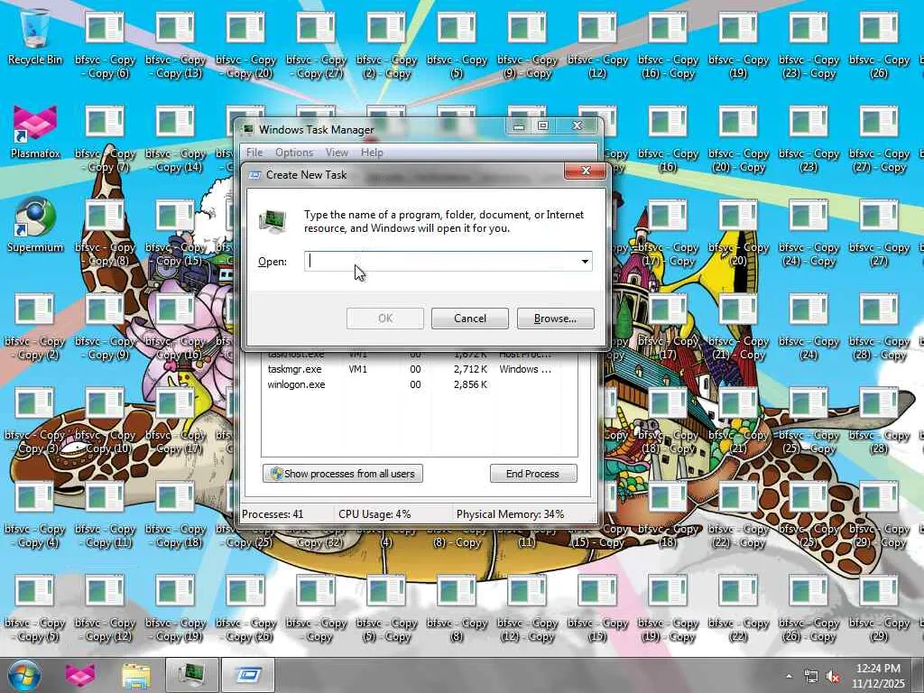The image size is (924, 693).
Task: Select desktop icon bfsvc - Copy (25) - Copy
Action: (x=808, y=420)
